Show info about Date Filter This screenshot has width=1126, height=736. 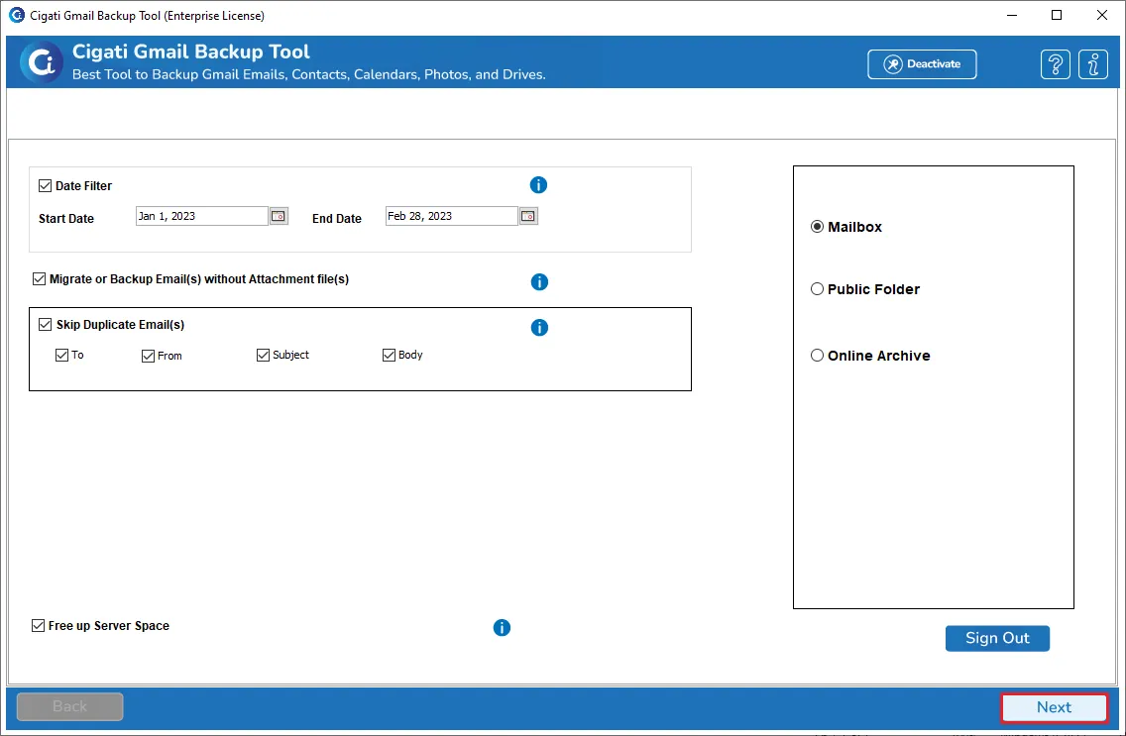point(538,185)
